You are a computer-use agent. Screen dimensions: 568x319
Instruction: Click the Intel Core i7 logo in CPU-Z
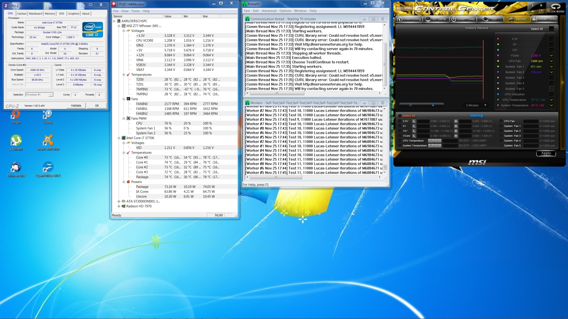pos(93,30)
